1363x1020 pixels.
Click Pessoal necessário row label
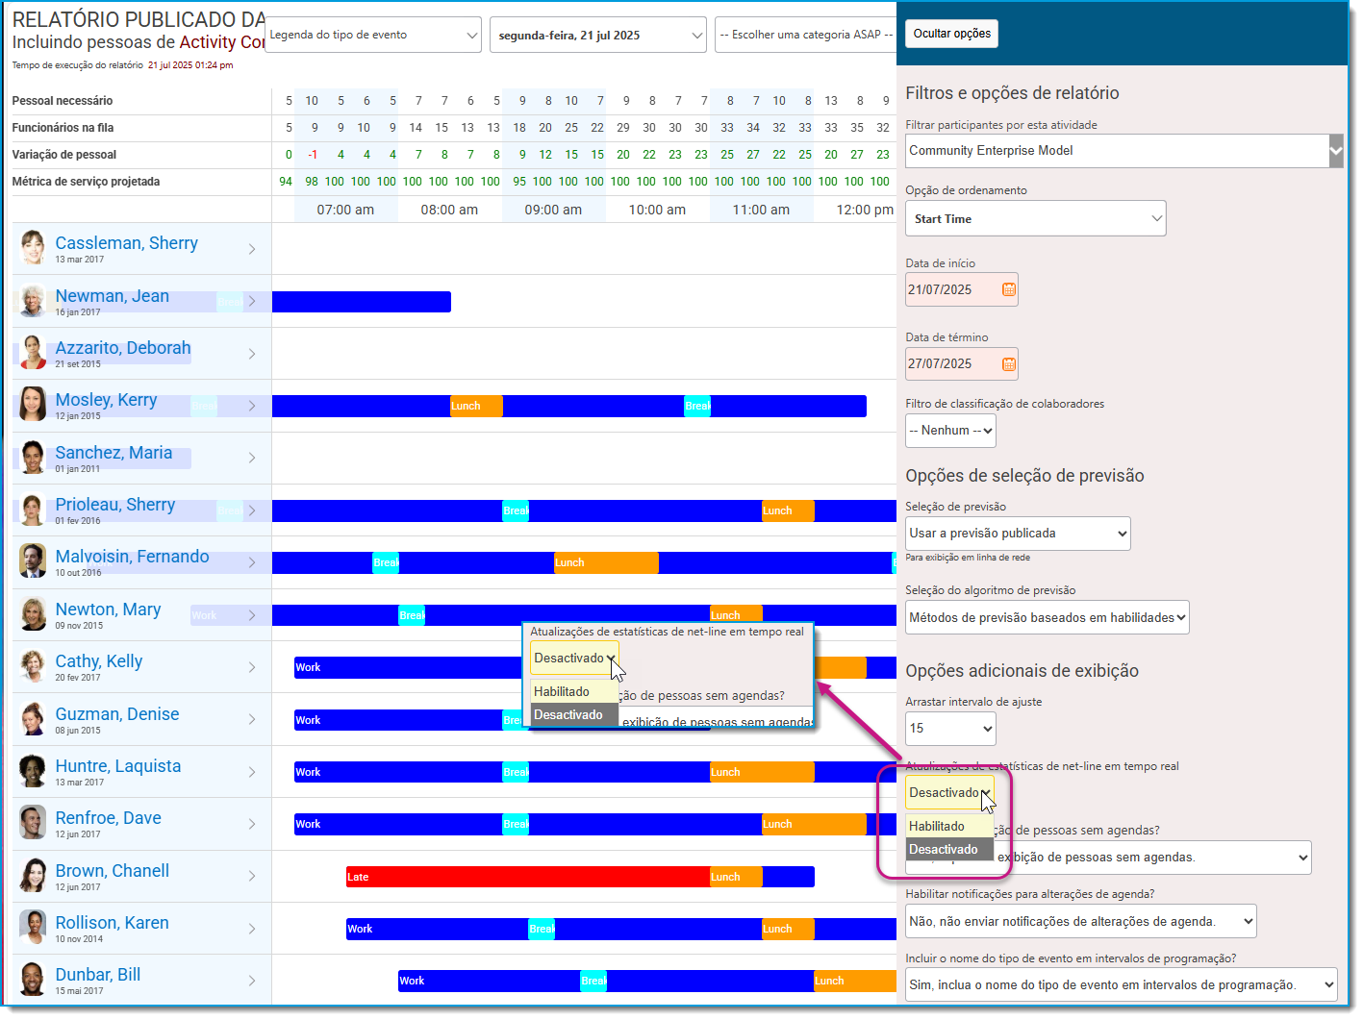click(63, 101)
